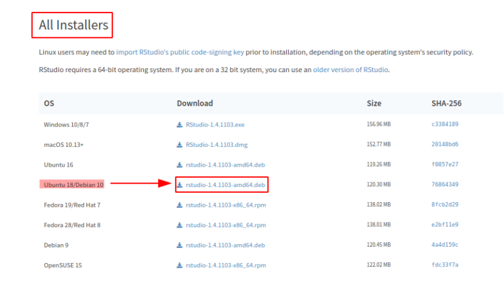
Task: Open the import RStudio's public code-signing key link
Action: point(189,52)
